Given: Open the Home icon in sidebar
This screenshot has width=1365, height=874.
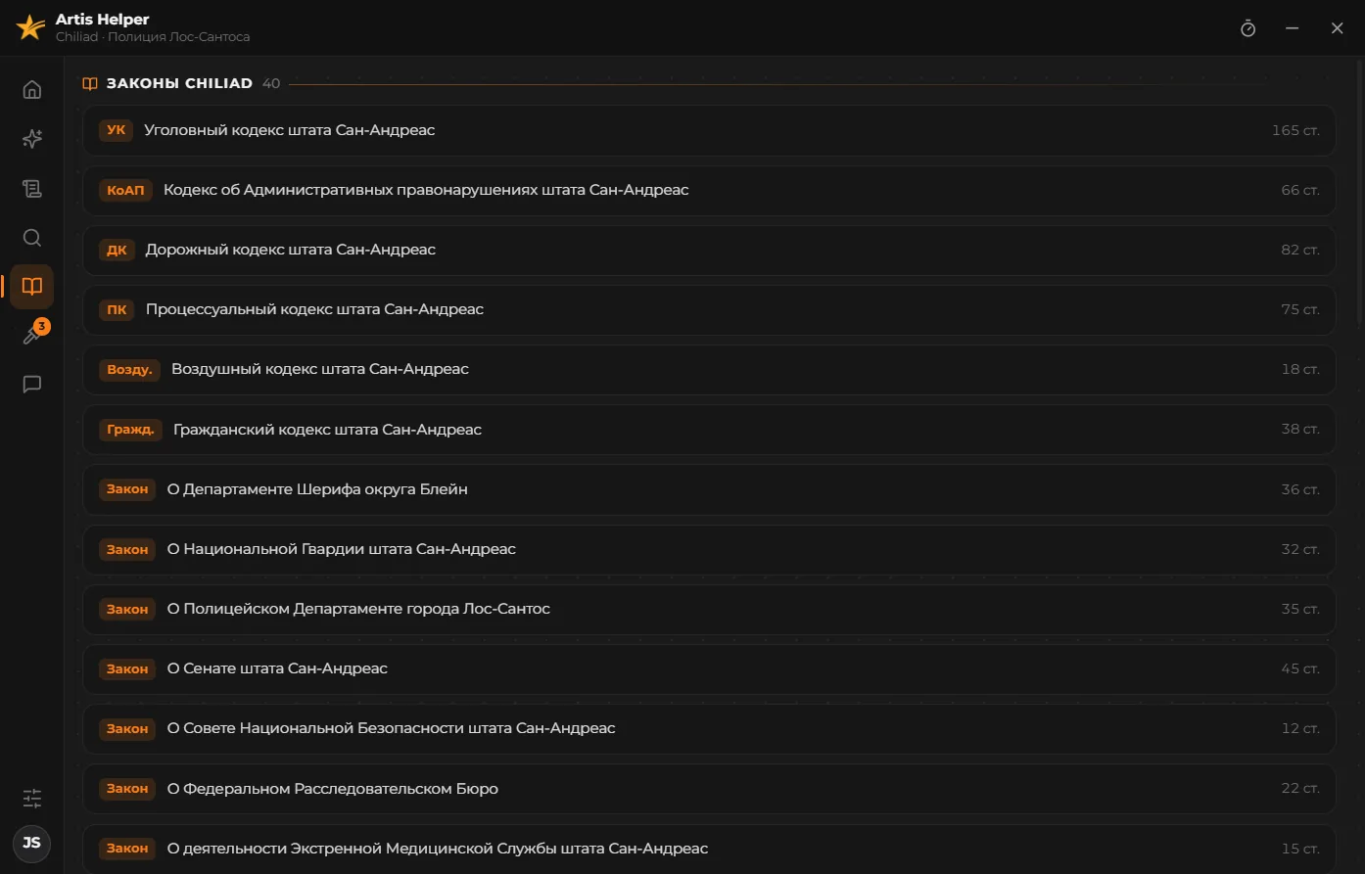Looking at the screenshot, I should (x=32, y=90).
